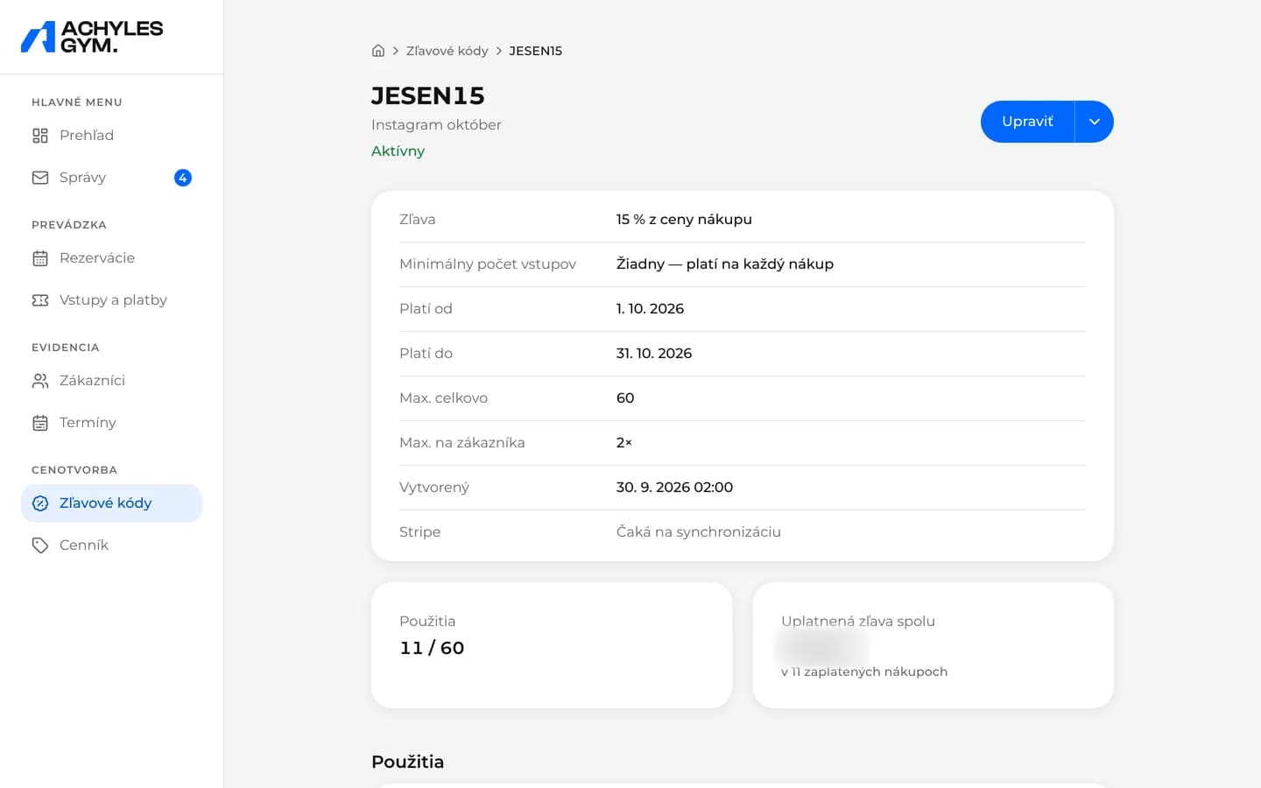
Task: Click Žiadny — platí na každý nákup
Action: pyautogui.click(x=725, y=264)
